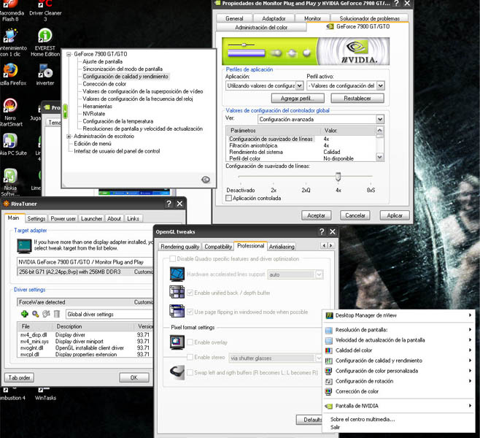Select the nvoglnt.dll row in RivaTuner file list
This screenshot has width=480, height=438.
[x=85, y=348]
